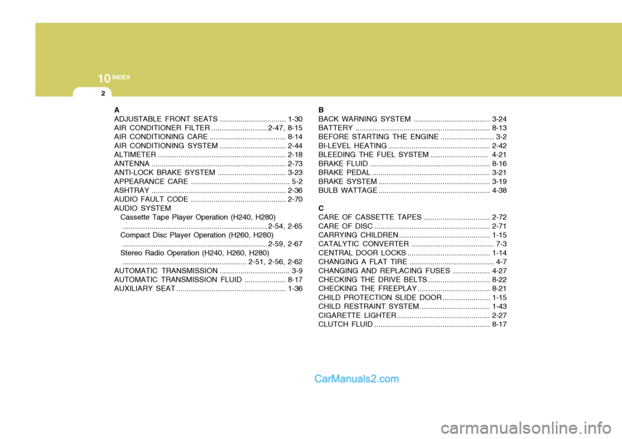
Task: Select AUTOMATIC TRANSMISSION FLUID entry
Action: 208,280
